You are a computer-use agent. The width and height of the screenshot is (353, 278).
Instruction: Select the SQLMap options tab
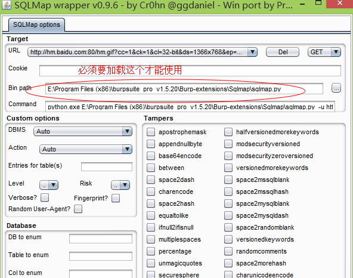point(37,24)
